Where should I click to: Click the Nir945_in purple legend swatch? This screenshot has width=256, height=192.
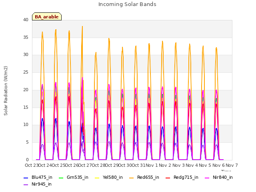[x=26, y=185]
